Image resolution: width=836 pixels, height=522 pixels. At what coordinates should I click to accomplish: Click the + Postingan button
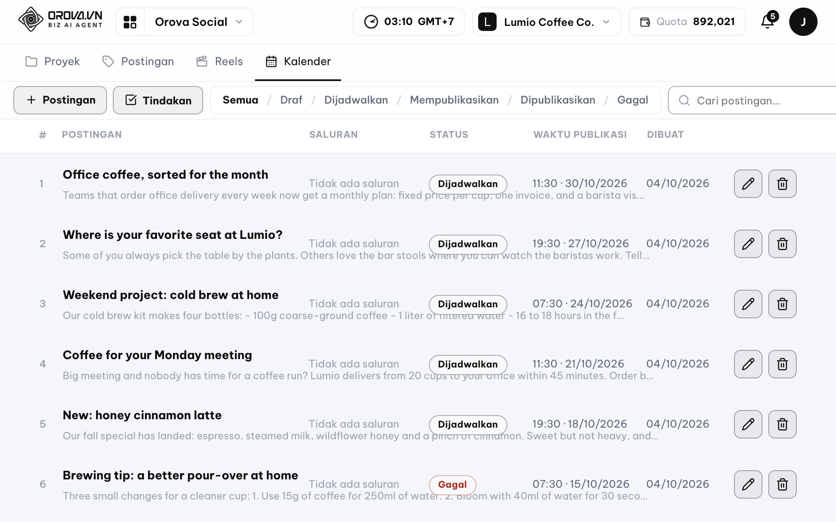click(x=60, y=100)
